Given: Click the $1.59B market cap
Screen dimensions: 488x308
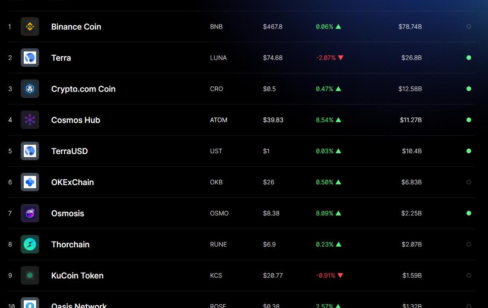Looking at the screenshot, I should click(x=412, y=275).
